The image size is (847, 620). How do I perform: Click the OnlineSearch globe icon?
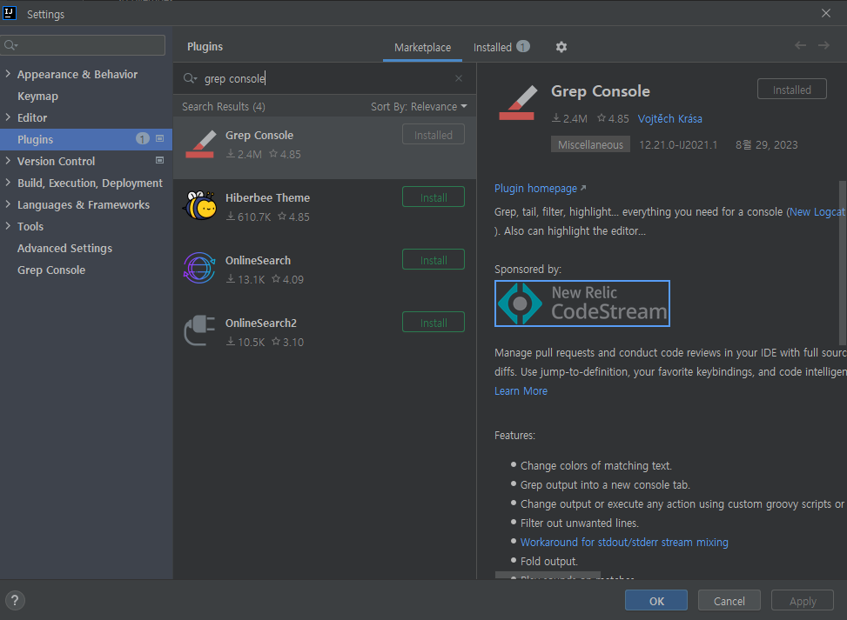point(199,268)
